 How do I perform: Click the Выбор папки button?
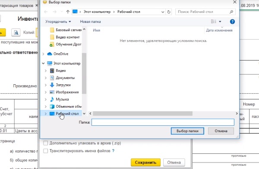click(187, 131)
